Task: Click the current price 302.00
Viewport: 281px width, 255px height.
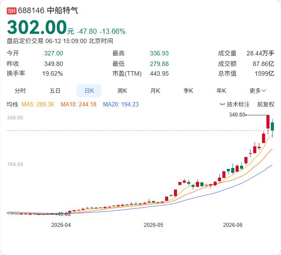Action: (x=37, y=27)
